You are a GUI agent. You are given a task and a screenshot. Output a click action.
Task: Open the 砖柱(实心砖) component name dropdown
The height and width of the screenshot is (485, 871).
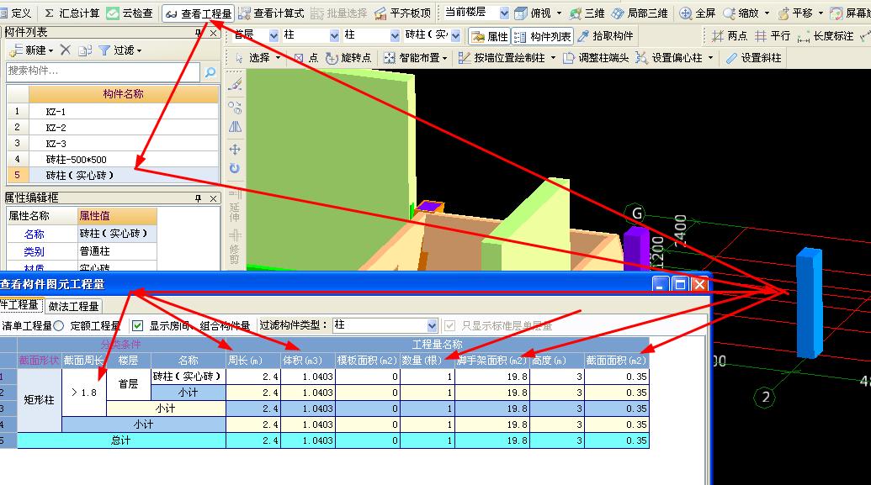pos(455,35)
